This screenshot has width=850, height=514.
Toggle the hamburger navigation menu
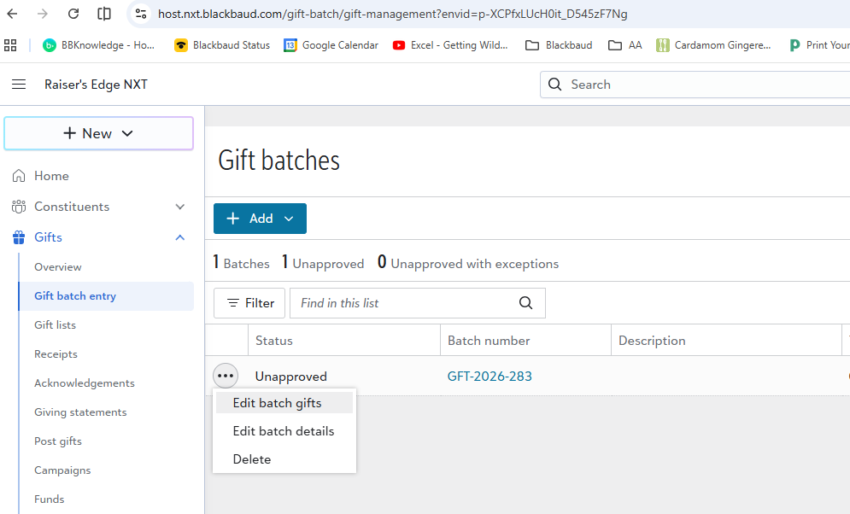[19, 85]
